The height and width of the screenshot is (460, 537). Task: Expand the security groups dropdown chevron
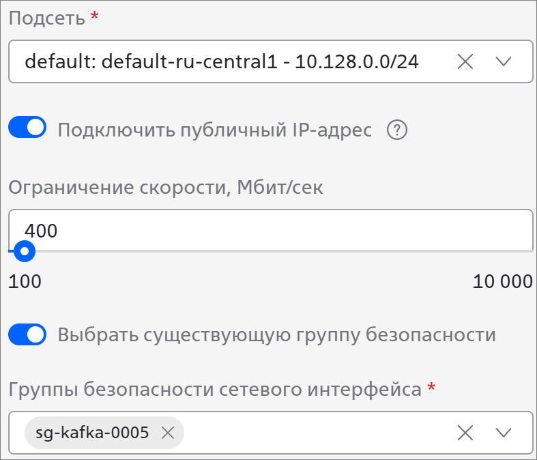tap(504, 433)
